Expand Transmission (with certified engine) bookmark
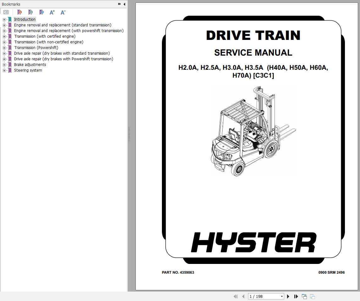Screen dimensions: 360x301 click(x=4, y=36)
